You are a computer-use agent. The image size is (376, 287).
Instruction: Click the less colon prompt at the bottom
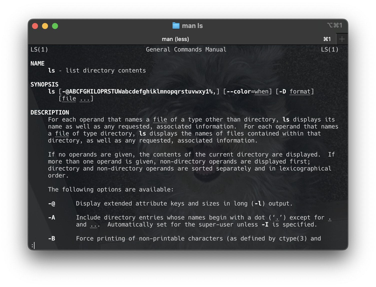(32, 245)
